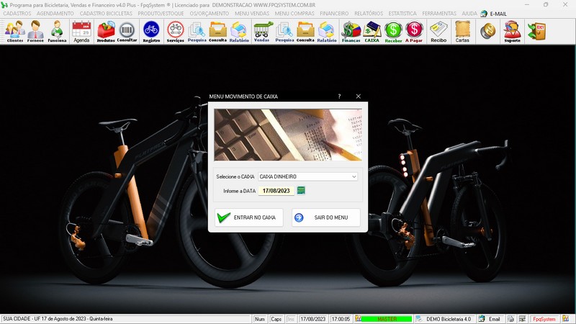Click the status bar time 17:00:05
This screenshot has width=576, height=324.
(341, 319)
